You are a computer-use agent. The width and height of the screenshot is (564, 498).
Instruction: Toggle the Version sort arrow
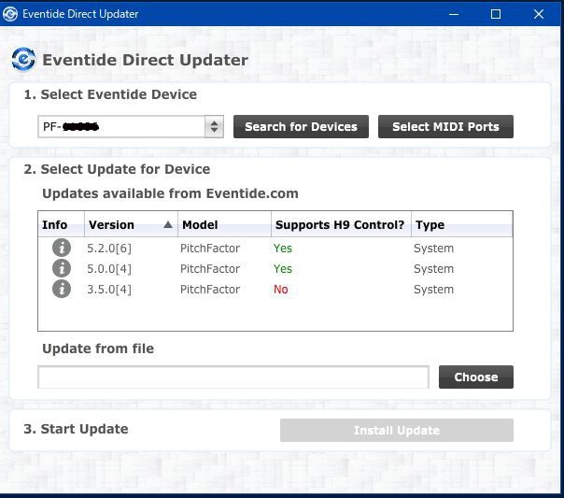(x=168, y=224)
